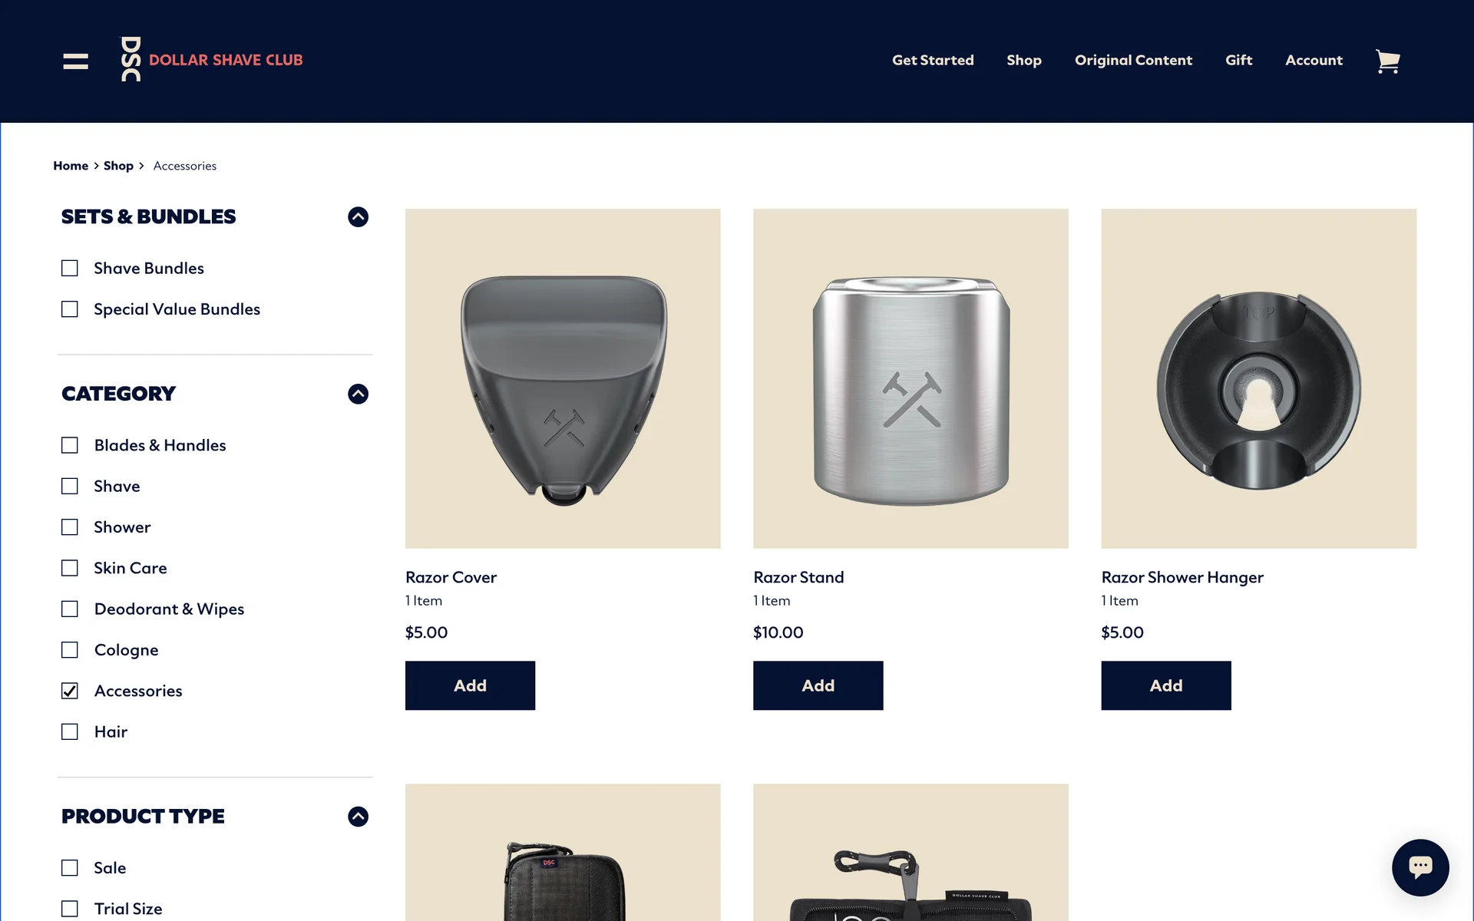Go to Original Content in navigation
The height and width of the screenshot is (921, 1474).
(x=1133, y=60)
